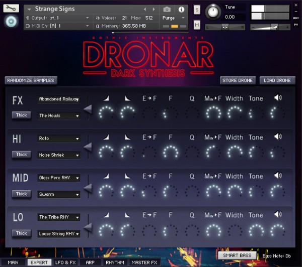Click the Voices note icon in the header
This screenshot has width=302, height=267.
point(98,18)
